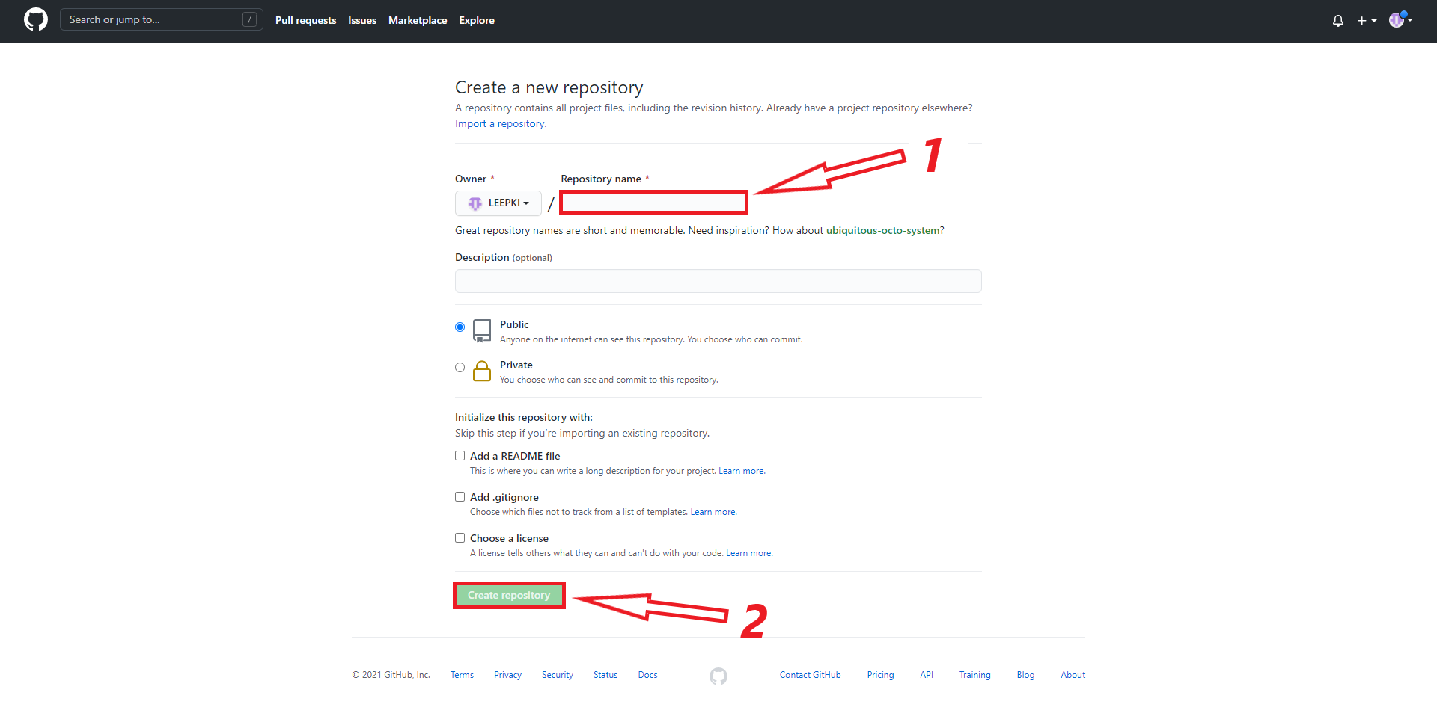Click the Create a new repository heading

(x=549, y=88)
